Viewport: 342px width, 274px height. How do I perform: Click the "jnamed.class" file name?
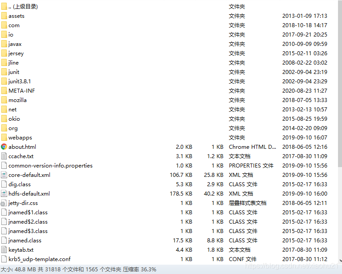pos(24,241)
